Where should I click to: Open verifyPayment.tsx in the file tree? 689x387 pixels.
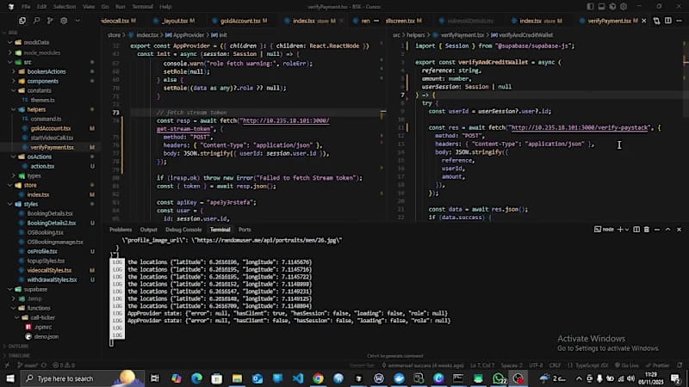[x=52, y=147]
